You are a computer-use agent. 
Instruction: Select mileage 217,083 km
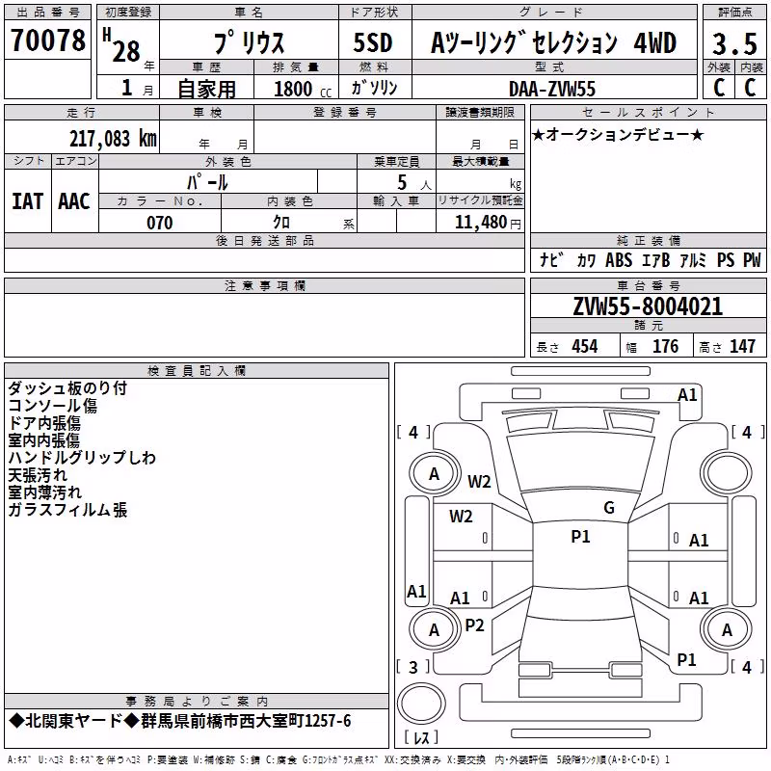113,139
